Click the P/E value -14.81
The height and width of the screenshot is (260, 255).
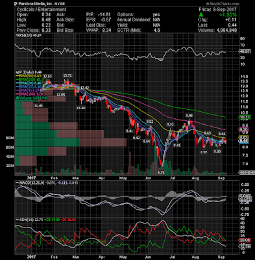tap(104, 15)
